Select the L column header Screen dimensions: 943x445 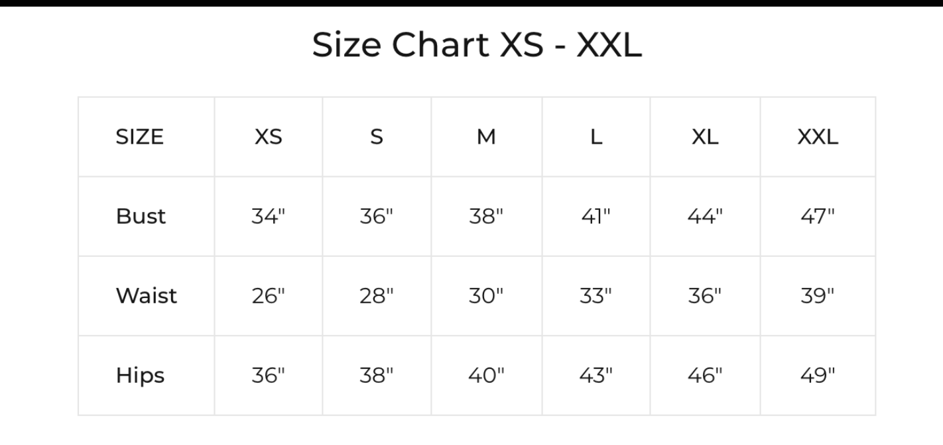[596, 137]
